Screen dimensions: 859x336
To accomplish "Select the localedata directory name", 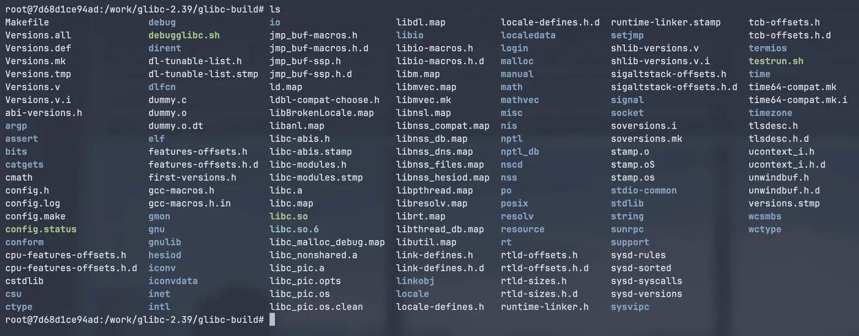I will tap(528, 35).
